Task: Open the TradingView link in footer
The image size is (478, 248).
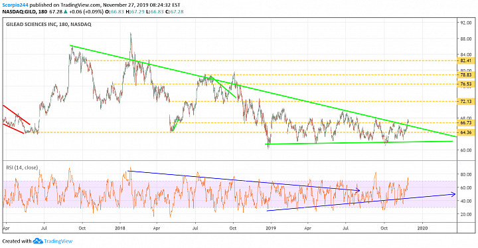Action: coord(58,241)
